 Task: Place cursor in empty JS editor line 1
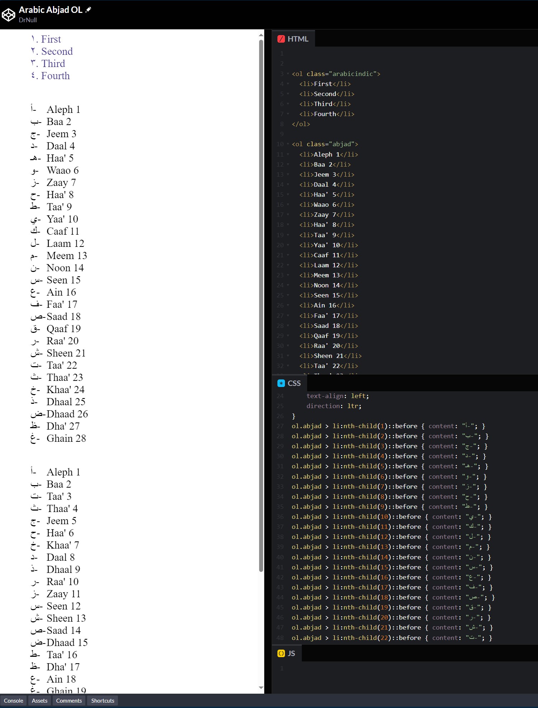click(394, 668)
